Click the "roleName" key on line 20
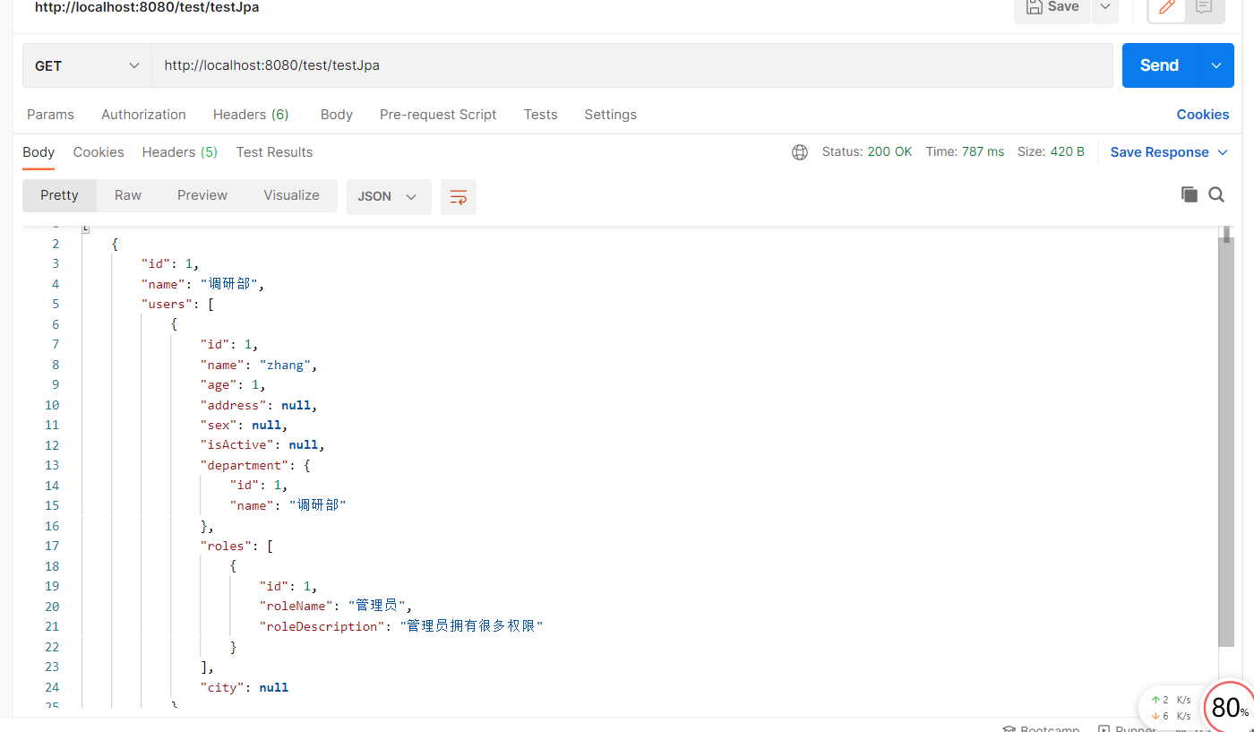This screenshot has width=1254, height=732. tap(296, 607)
